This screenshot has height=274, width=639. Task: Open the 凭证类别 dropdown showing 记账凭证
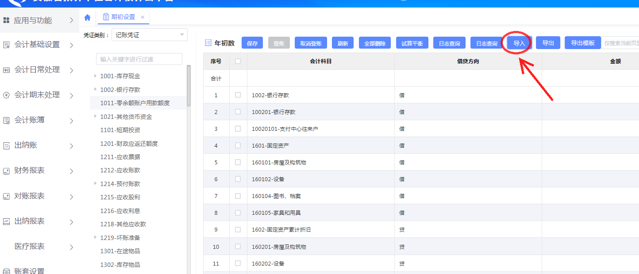150,35
